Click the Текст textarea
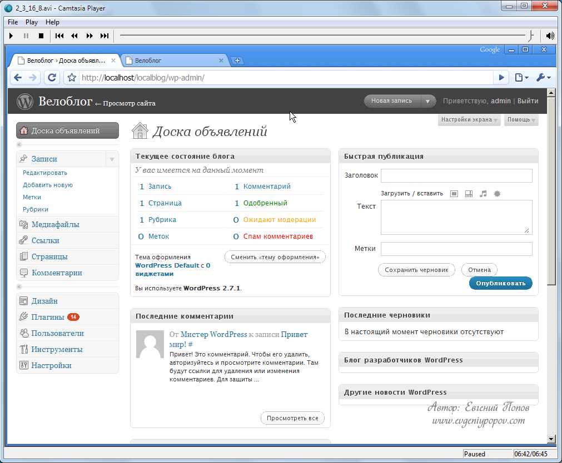Viewport: 562px width, 463px height. (x=456, y=218)
